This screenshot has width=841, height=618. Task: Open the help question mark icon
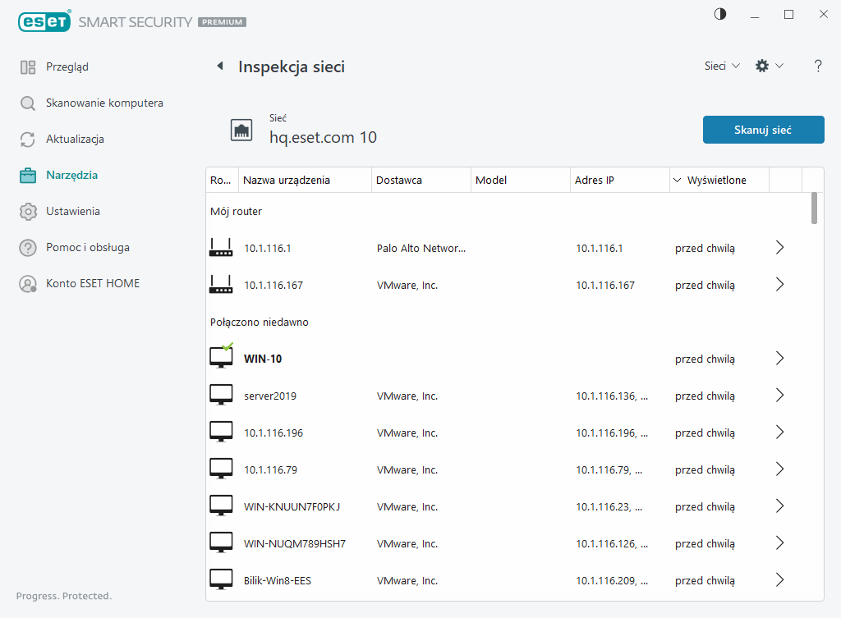click(817, 66)
